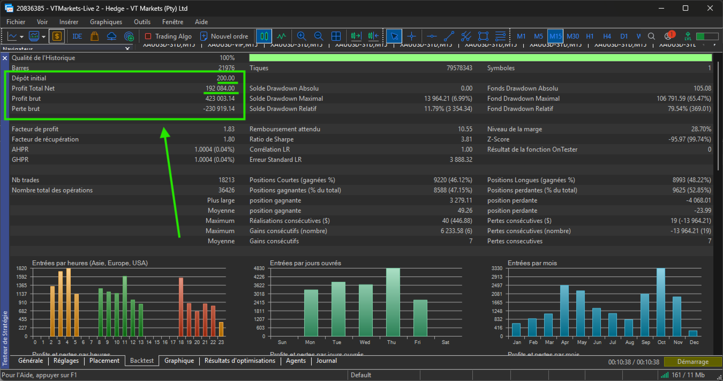Open the IDE MetaEditor icon

coord(77,36)
